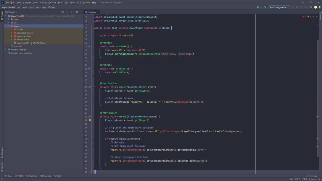Select the pom.xml file
This screenshot has width=322, height=181.
17,46
